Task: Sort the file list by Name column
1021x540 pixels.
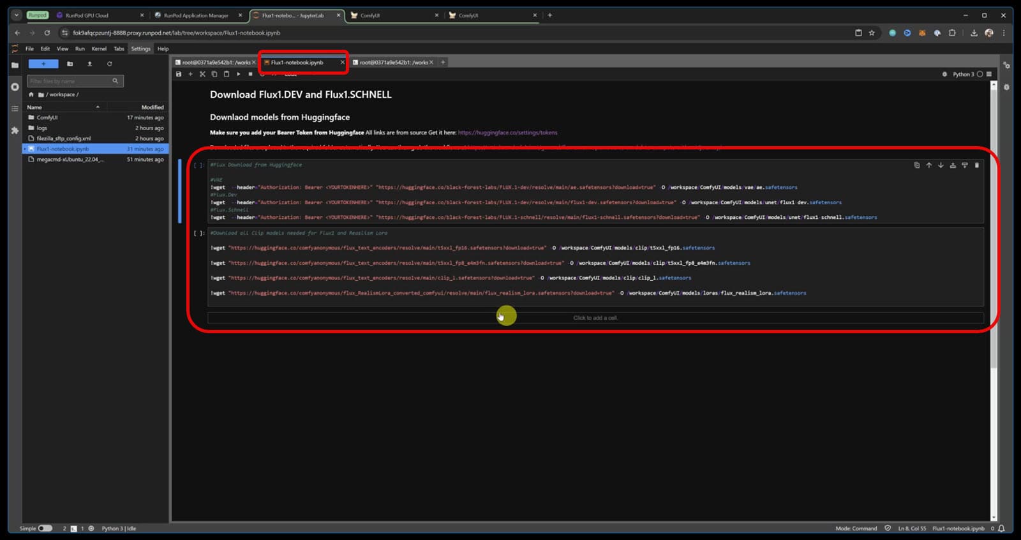Action: (x=64, y=107)
